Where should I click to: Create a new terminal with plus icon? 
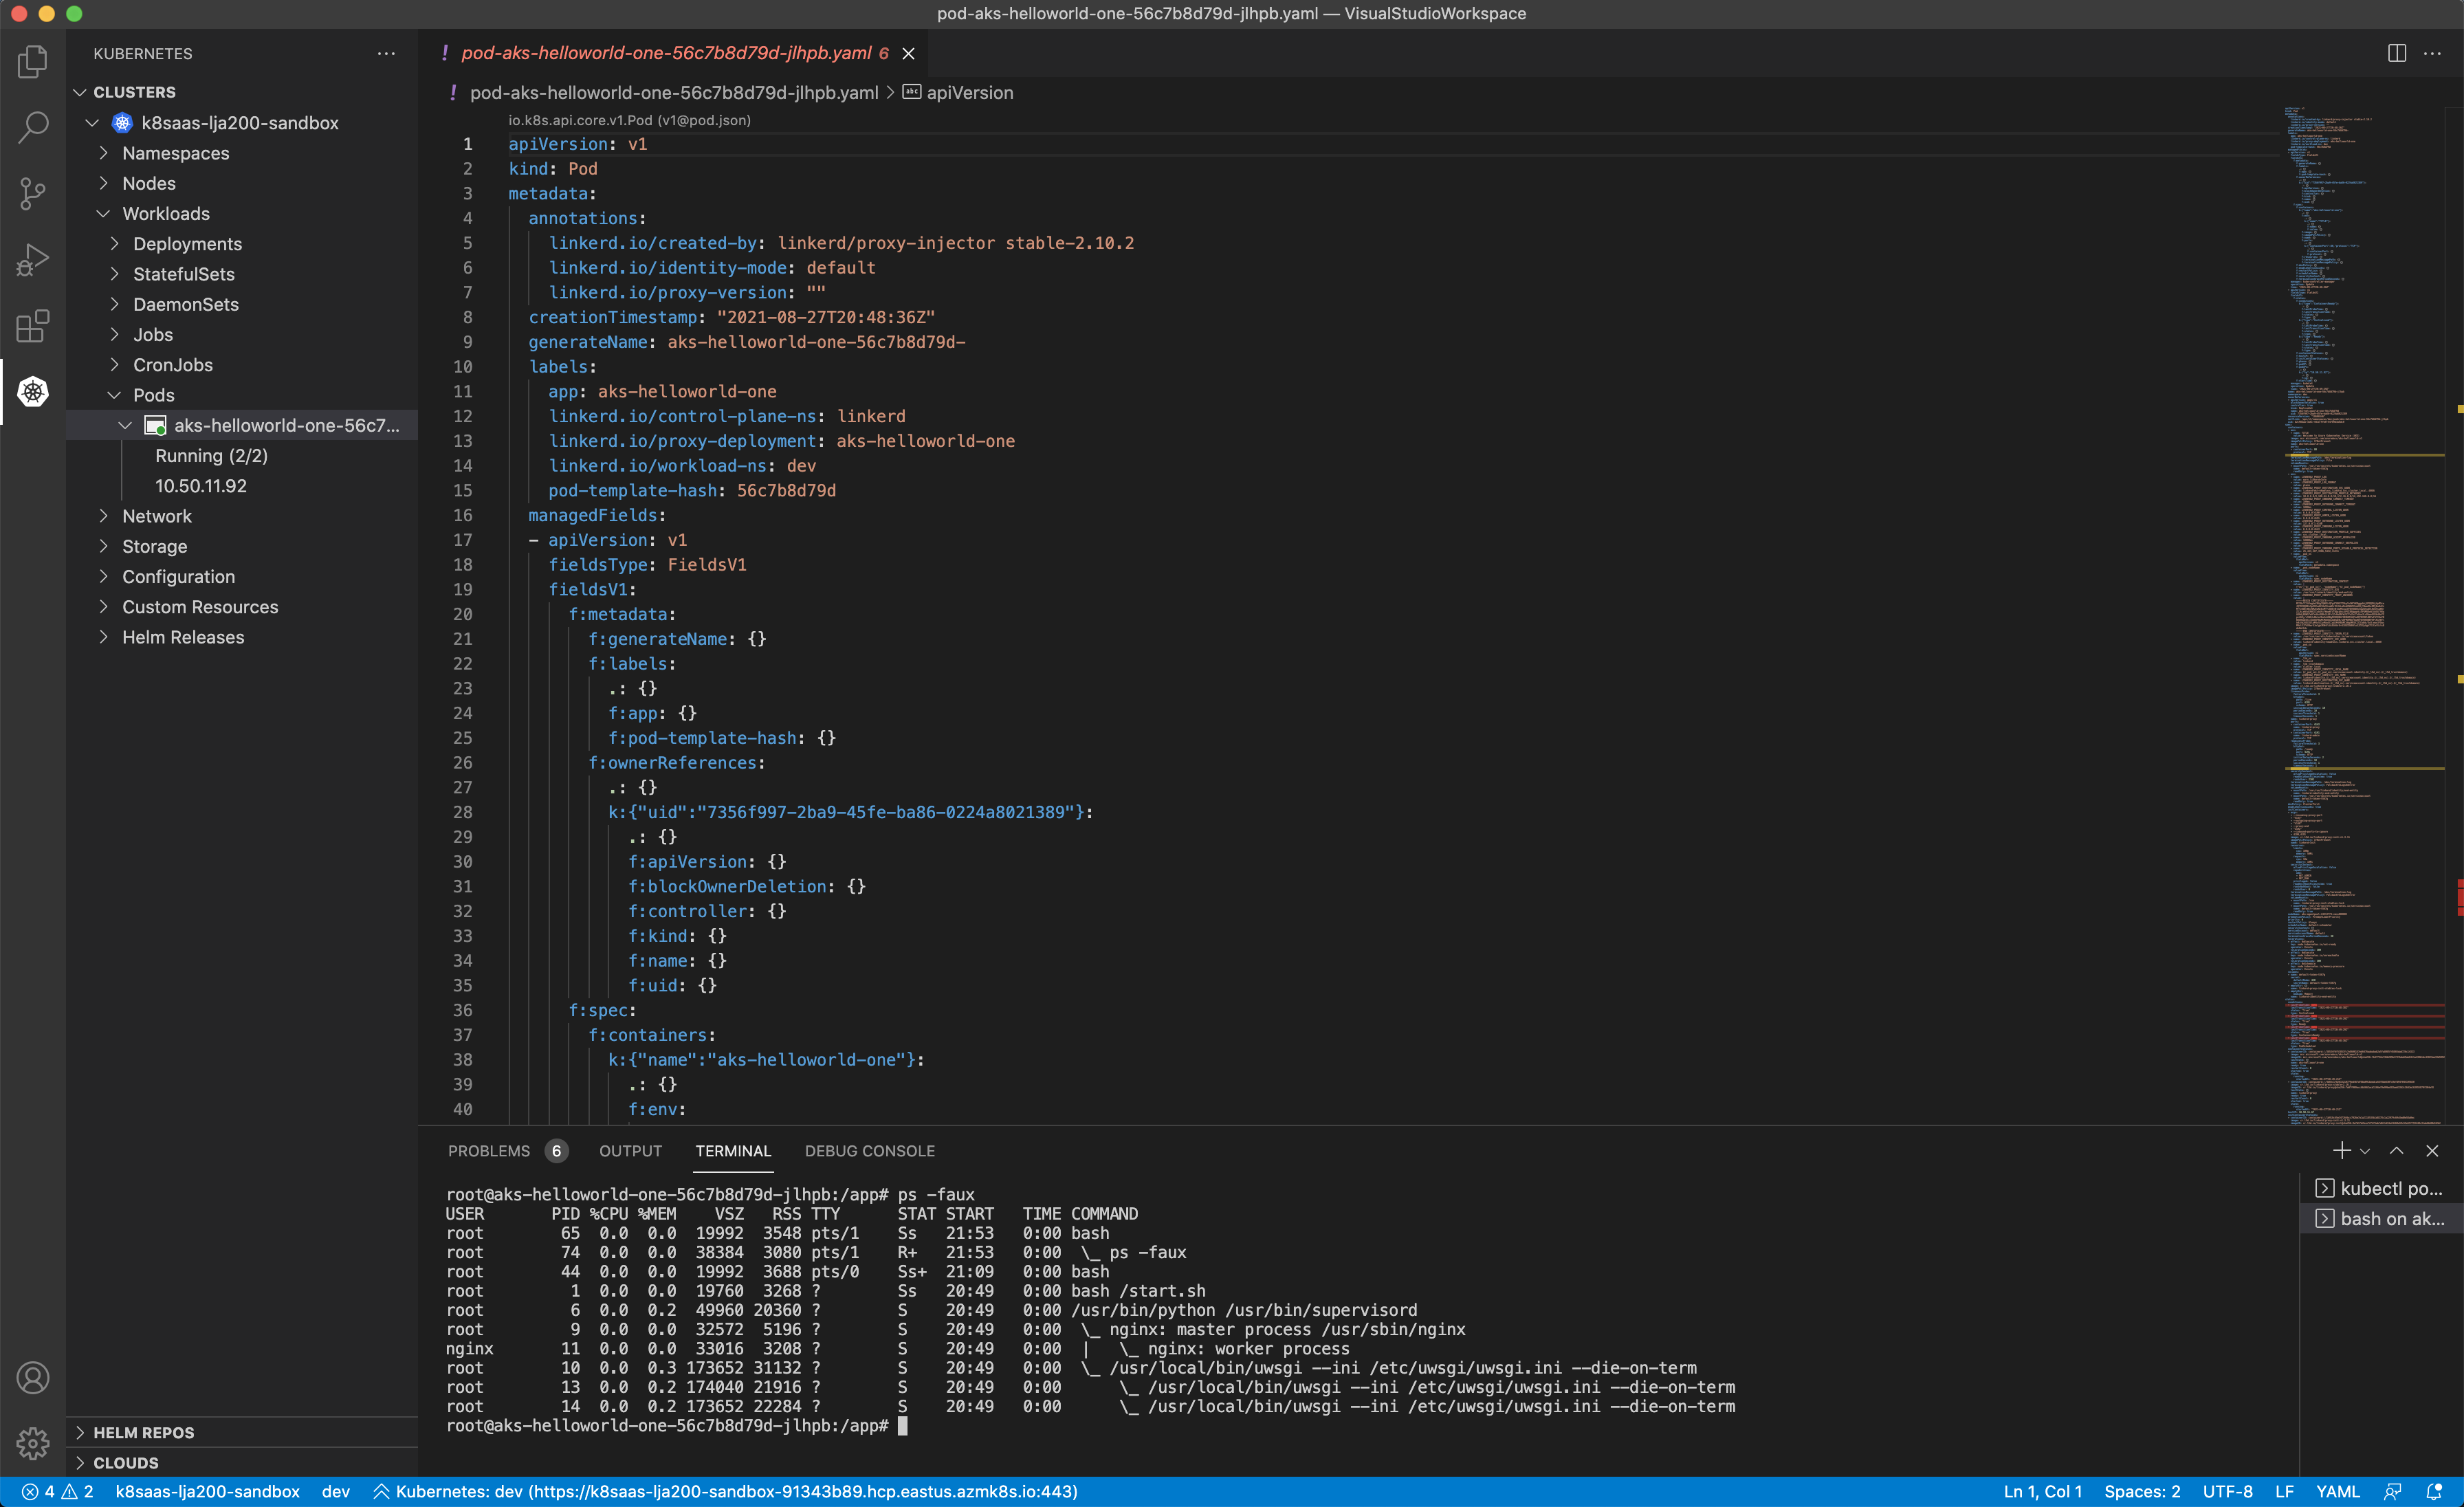[x=2341, y=1150]
